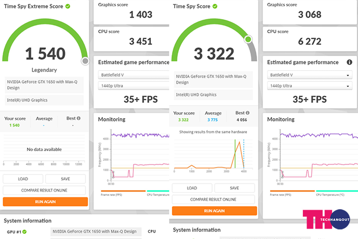Screen dimensions: 358x239
Task: Click Showing results from the same hardware
Action: 213,132
